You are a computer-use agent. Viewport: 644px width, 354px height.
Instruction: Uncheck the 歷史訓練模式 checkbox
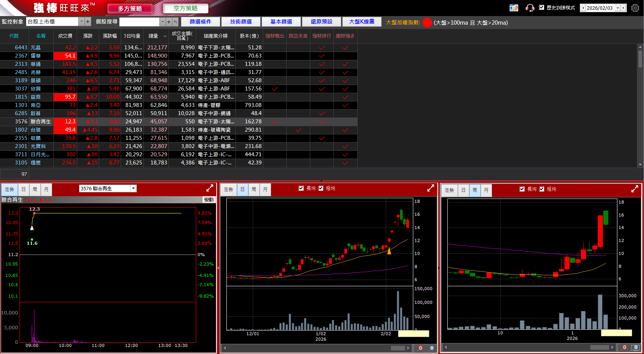tap(542, 7)
